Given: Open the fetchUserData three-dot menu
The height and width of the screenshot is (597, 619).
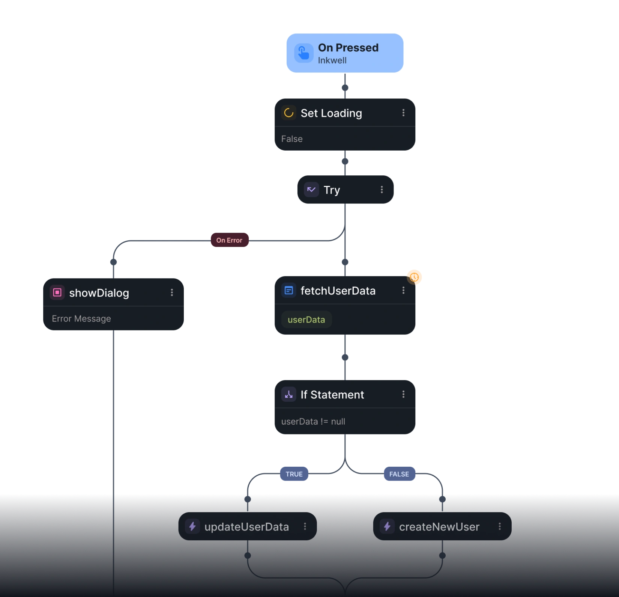Looking at the screenshot, I should pyautogui.click(x=403, y=290).
